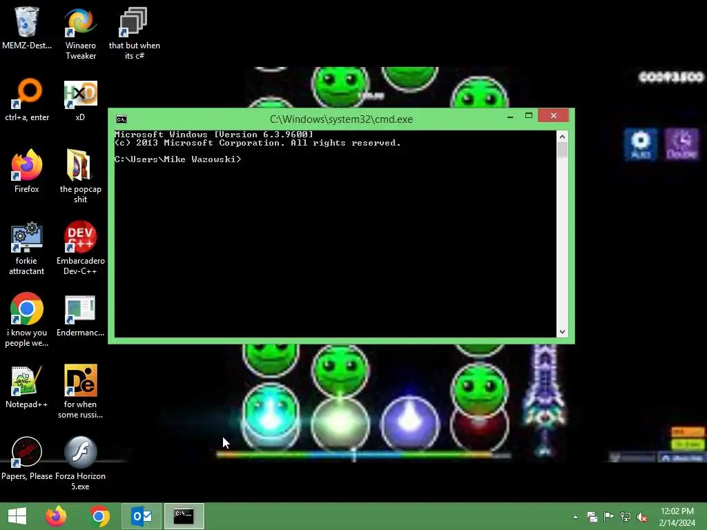Screen dimensions: 707x530
Task: Open Firefox from the taskbar
Action: click(56, 516)
